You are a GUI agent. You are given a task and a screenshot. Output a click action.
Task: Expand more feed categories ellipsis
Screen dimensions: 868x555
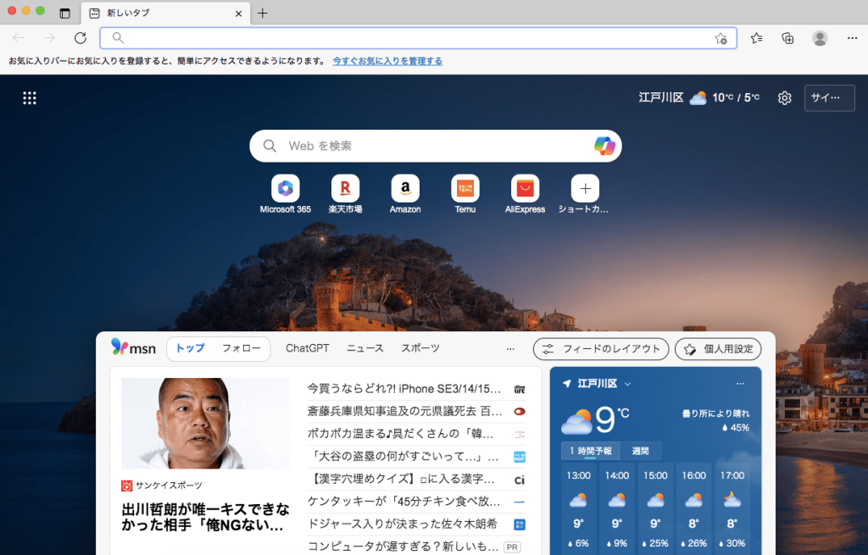click(510, 348)
